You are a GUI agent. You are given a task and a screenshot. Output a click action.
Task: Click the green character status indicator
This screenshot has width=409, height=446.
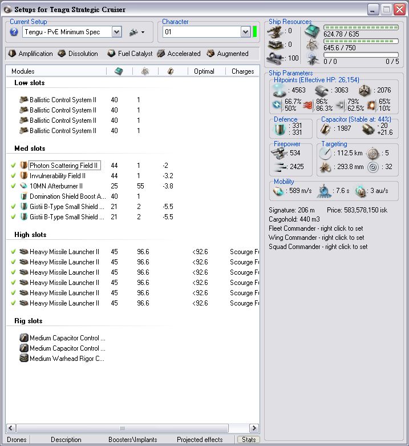[x=255, y=32]
